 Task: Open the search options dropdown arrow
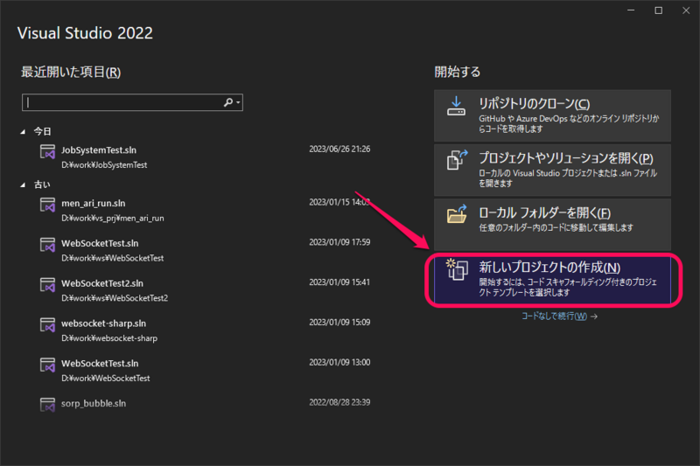(238, 103)
